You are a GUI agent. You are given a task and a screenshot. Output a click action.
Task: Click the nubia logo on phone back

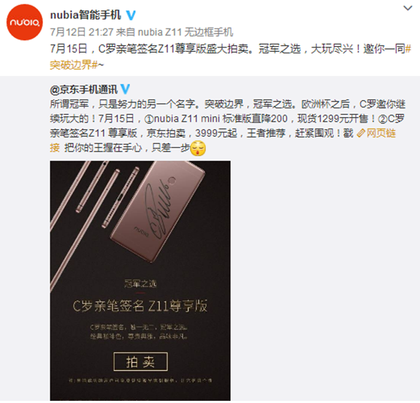pos(142,232)
